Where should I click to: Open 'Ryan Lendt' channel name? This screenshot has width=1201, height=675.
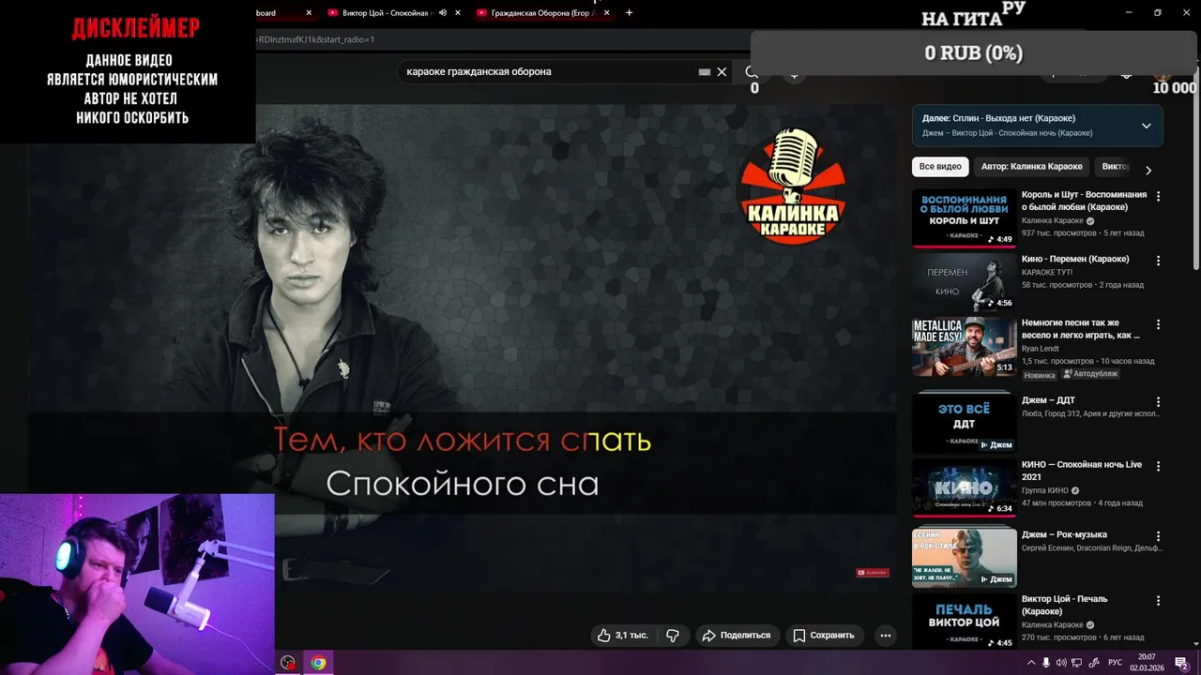click(x=1042, y=348)
